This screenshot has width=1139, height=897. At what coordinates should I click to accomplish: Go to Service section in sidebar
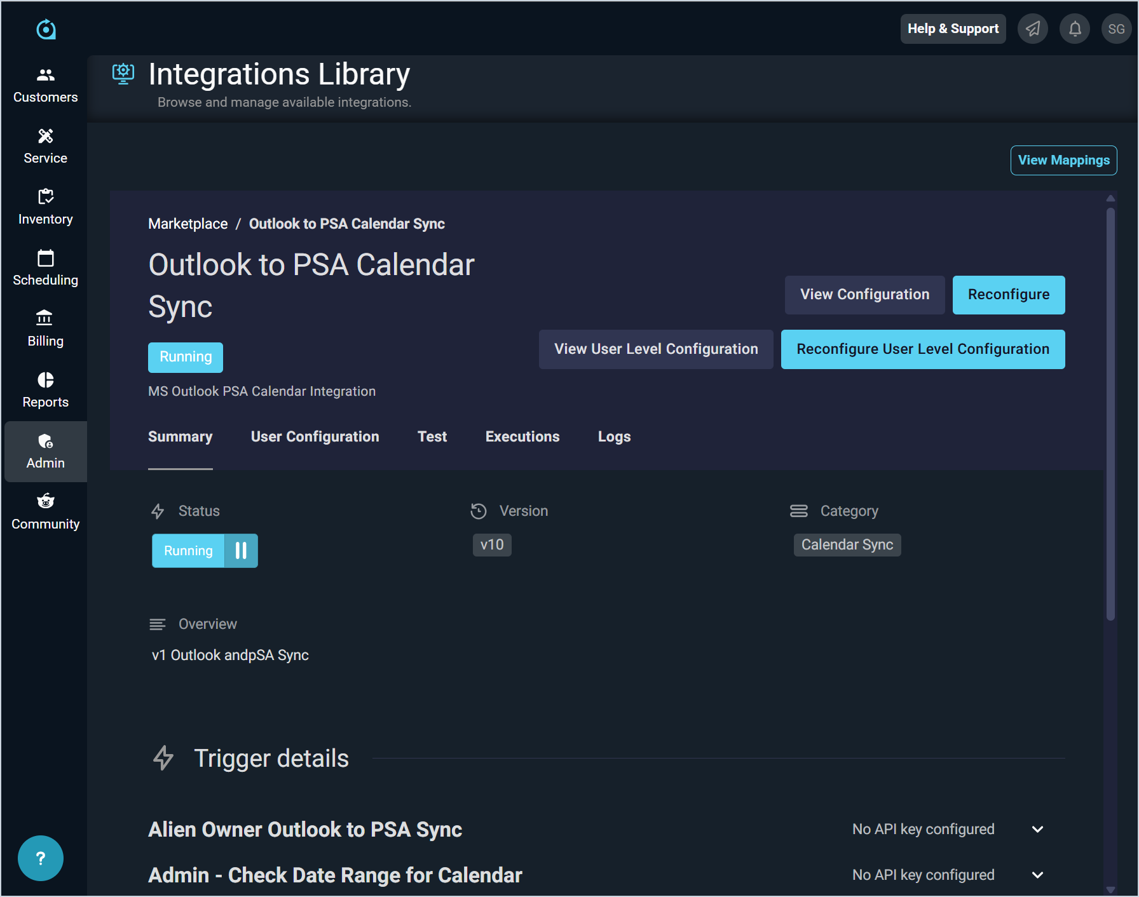pyautogui.click(x=45, y=137)
